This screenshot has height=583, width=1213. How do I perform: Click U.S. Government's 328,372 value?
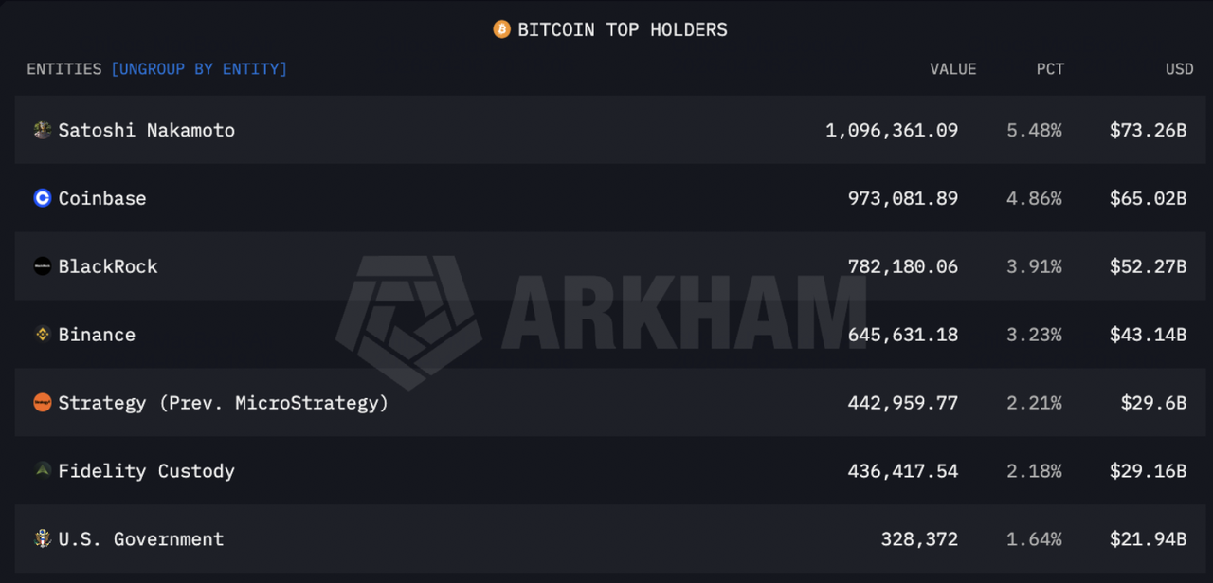(919, 539)
